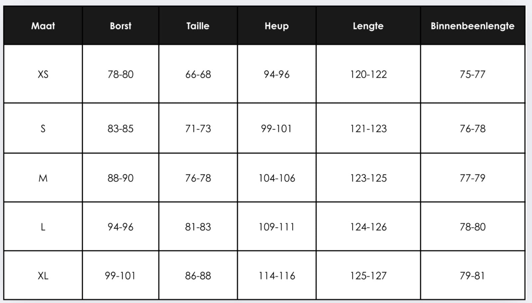Image resolution: width=532 pixels, height=303 pixels.
Task: Click the 99-101 Borst cell for XL
Action: tap(120, 276)
